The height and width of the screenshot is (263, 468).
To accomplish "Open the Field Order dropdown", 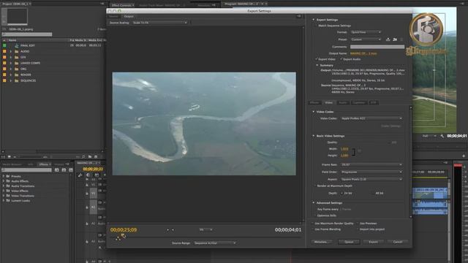I will pos(371,172).
